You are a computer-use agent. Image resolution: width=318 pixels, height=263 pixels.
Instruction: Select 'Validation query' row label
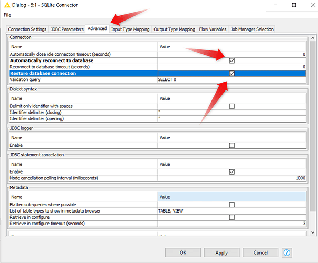click(x=25, y=79)
